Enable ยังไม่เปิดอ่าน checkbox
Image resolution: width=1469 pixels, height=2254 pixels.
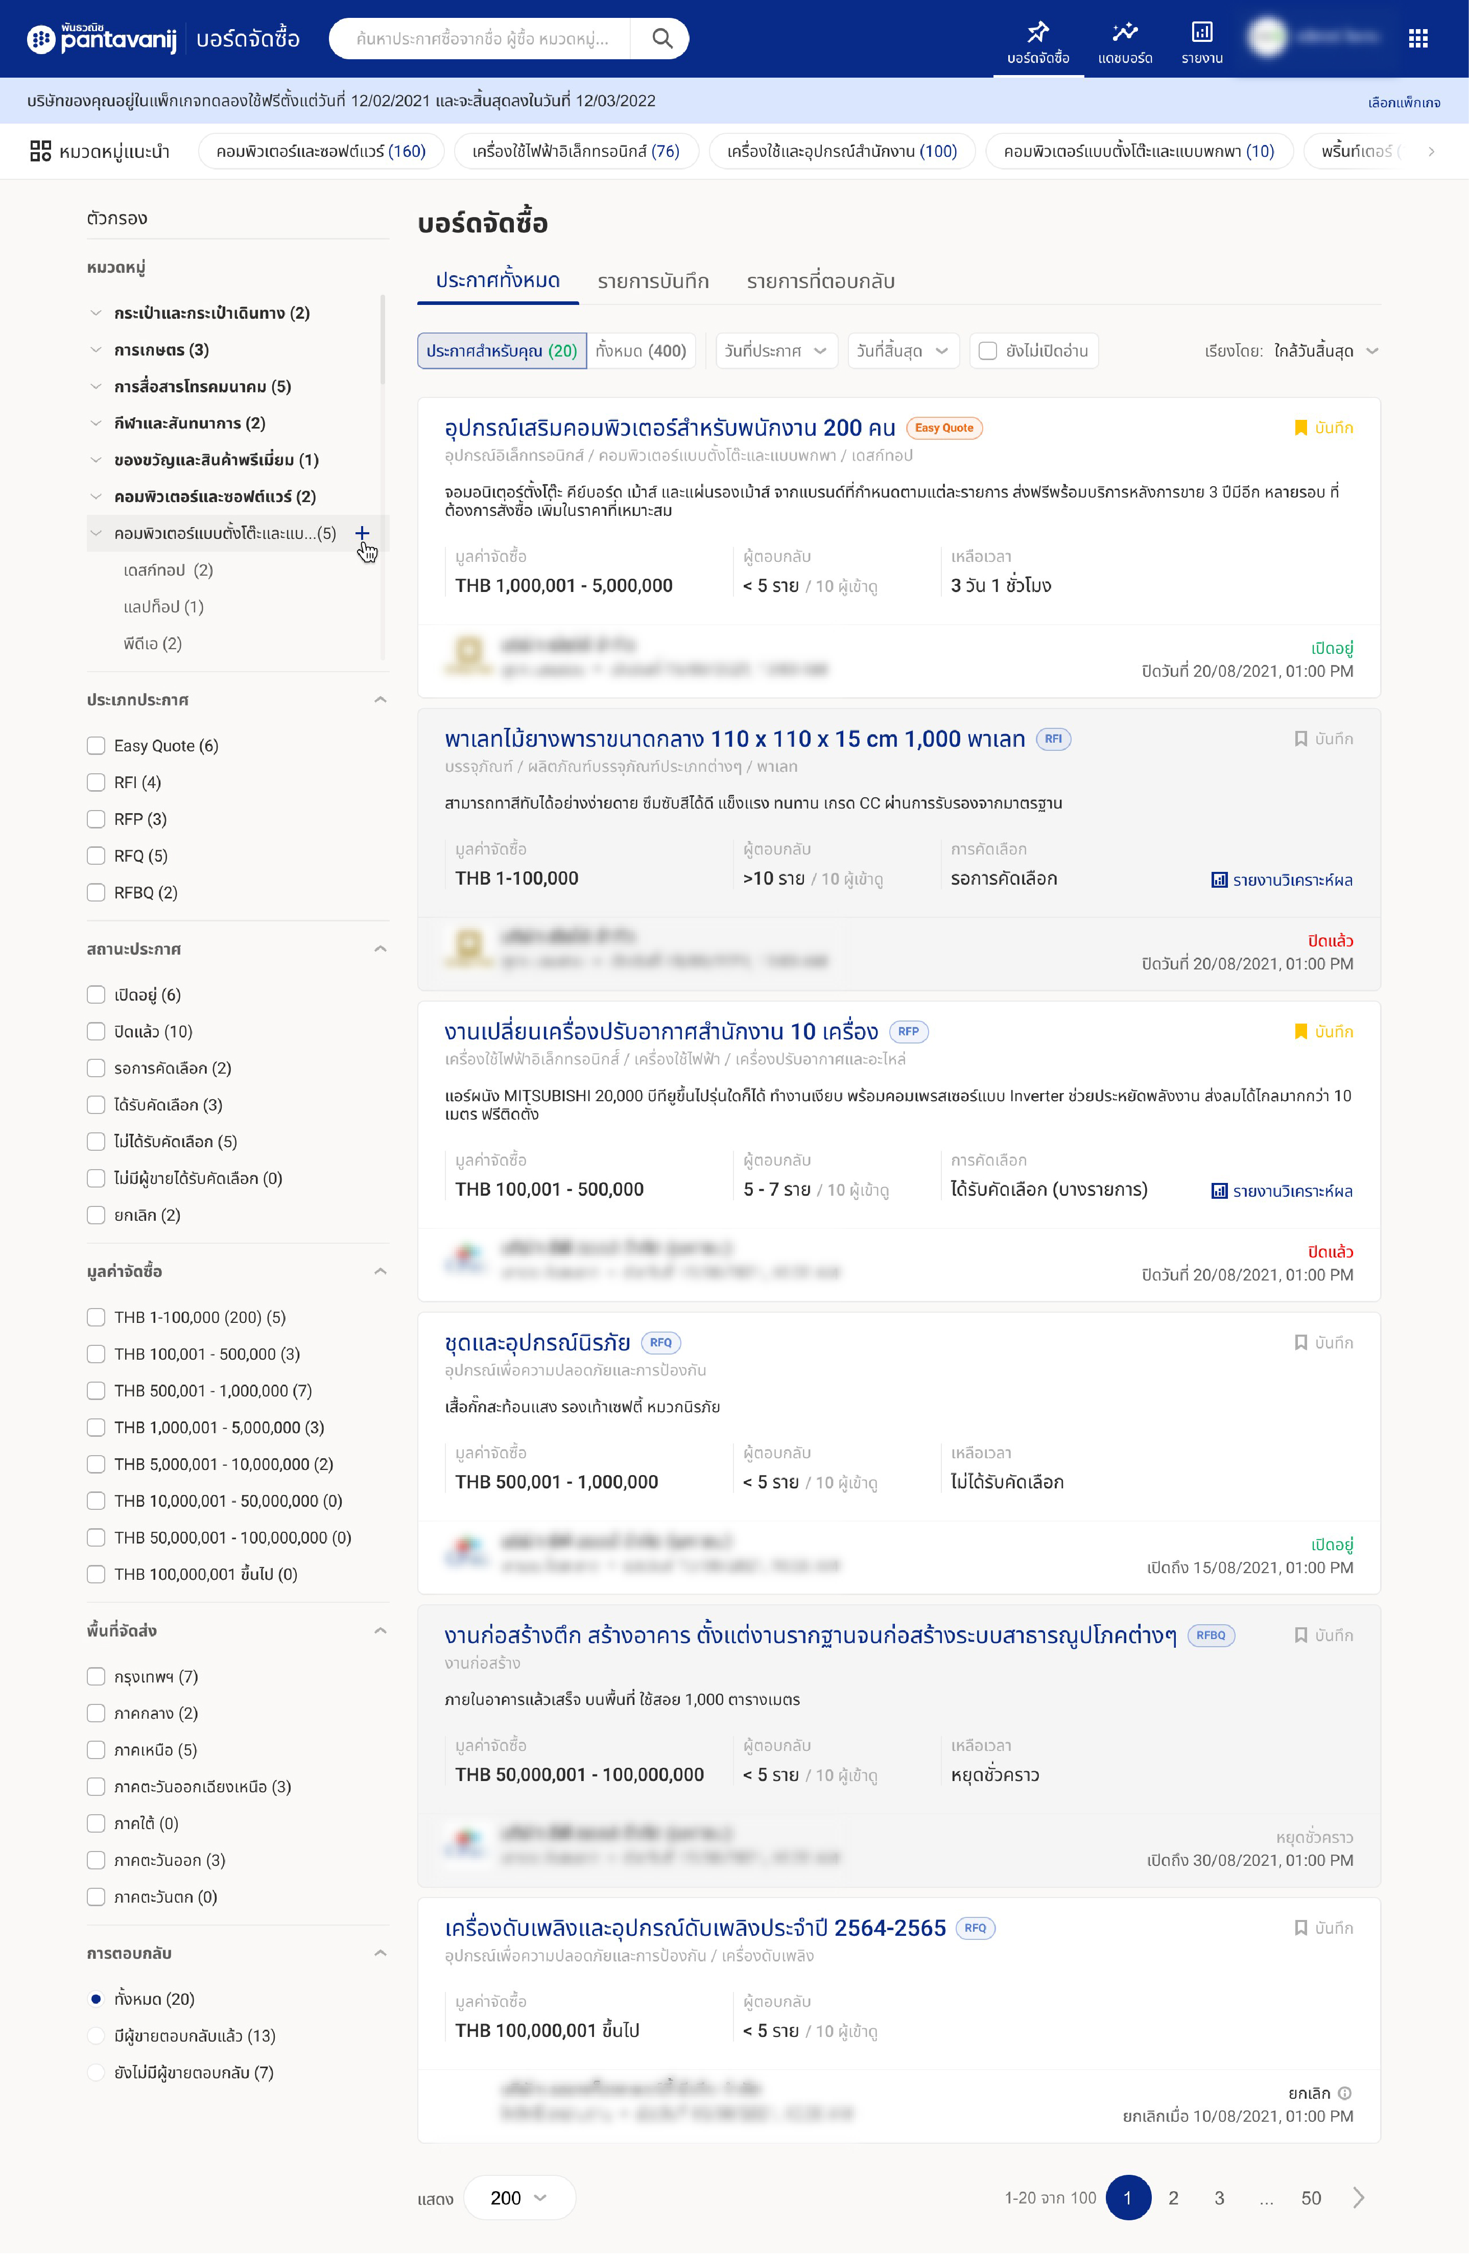(x=988, y=350)
